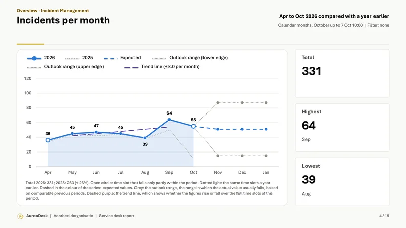This screenshot has height=228, width=406.
Task: Click the 'AureaDesk' footer brand name
Action: [x=37, y=216]
